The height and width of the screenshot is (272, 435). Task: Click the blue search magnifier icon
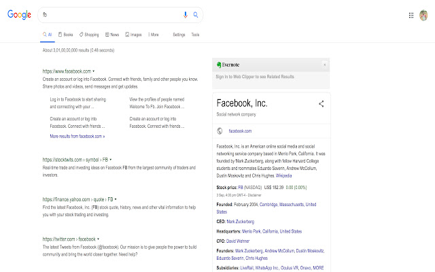click(196, 15)
